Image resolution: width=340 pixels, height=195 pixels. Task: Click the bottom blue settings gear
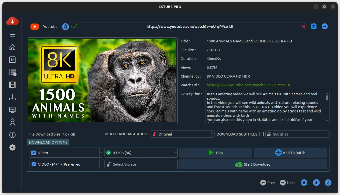coord(304,183)
